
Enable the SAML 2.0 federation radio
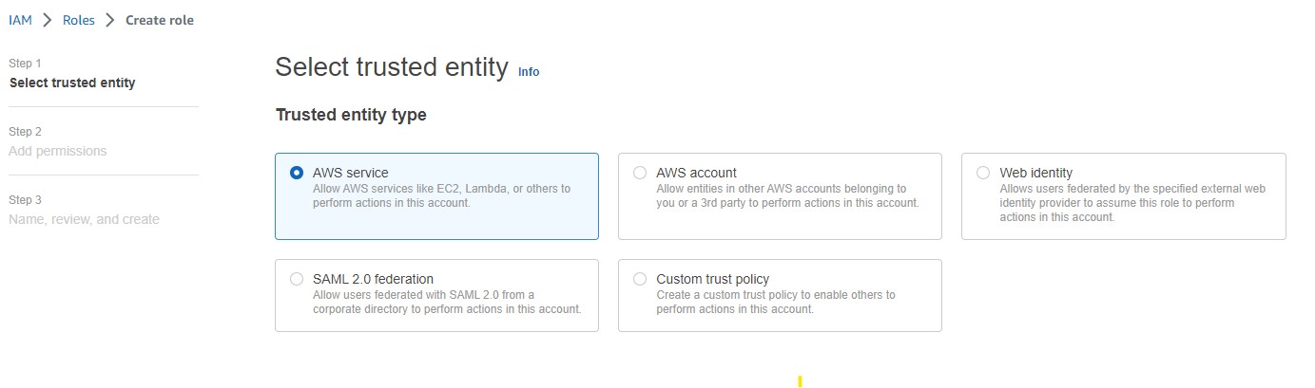[x=297, y=279]
